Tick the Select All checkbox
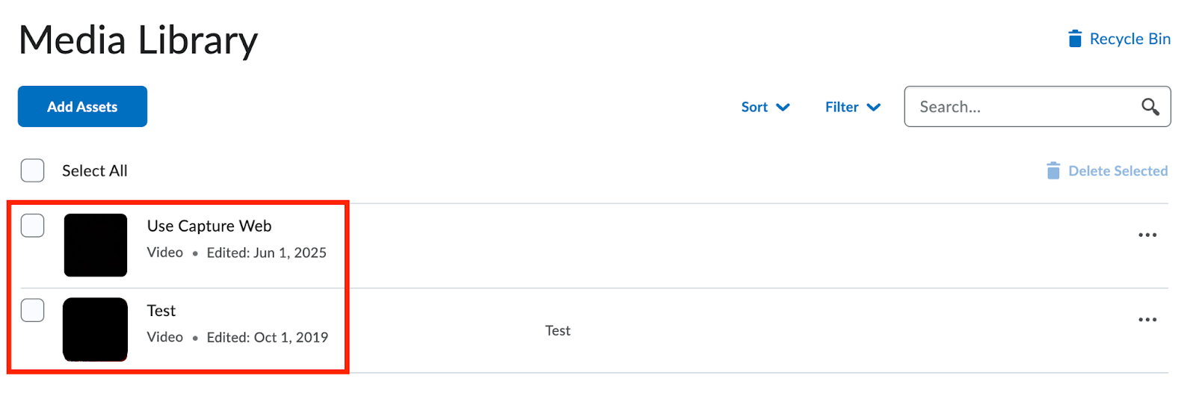1196x399 pixels. (32, 170)
